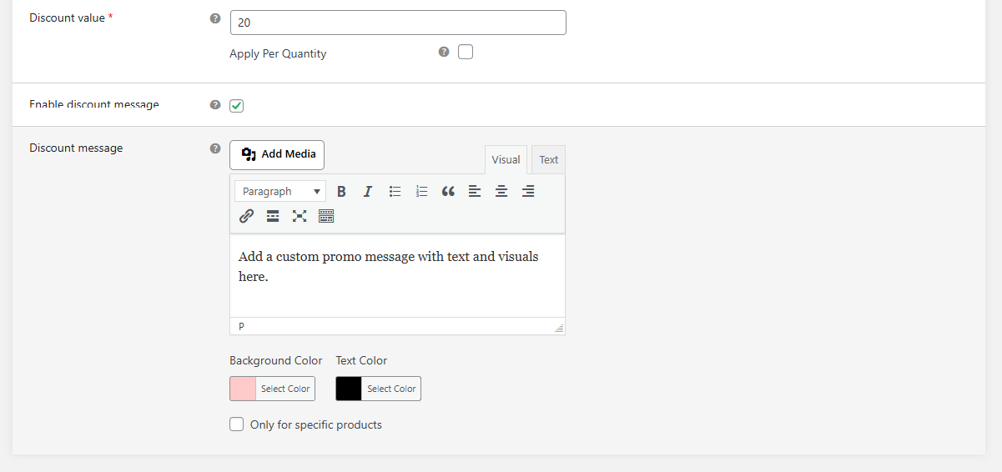Screen dimensions: 1002x472
Task: Click the 'Only for specific products' label
Action: pos(316,424)
